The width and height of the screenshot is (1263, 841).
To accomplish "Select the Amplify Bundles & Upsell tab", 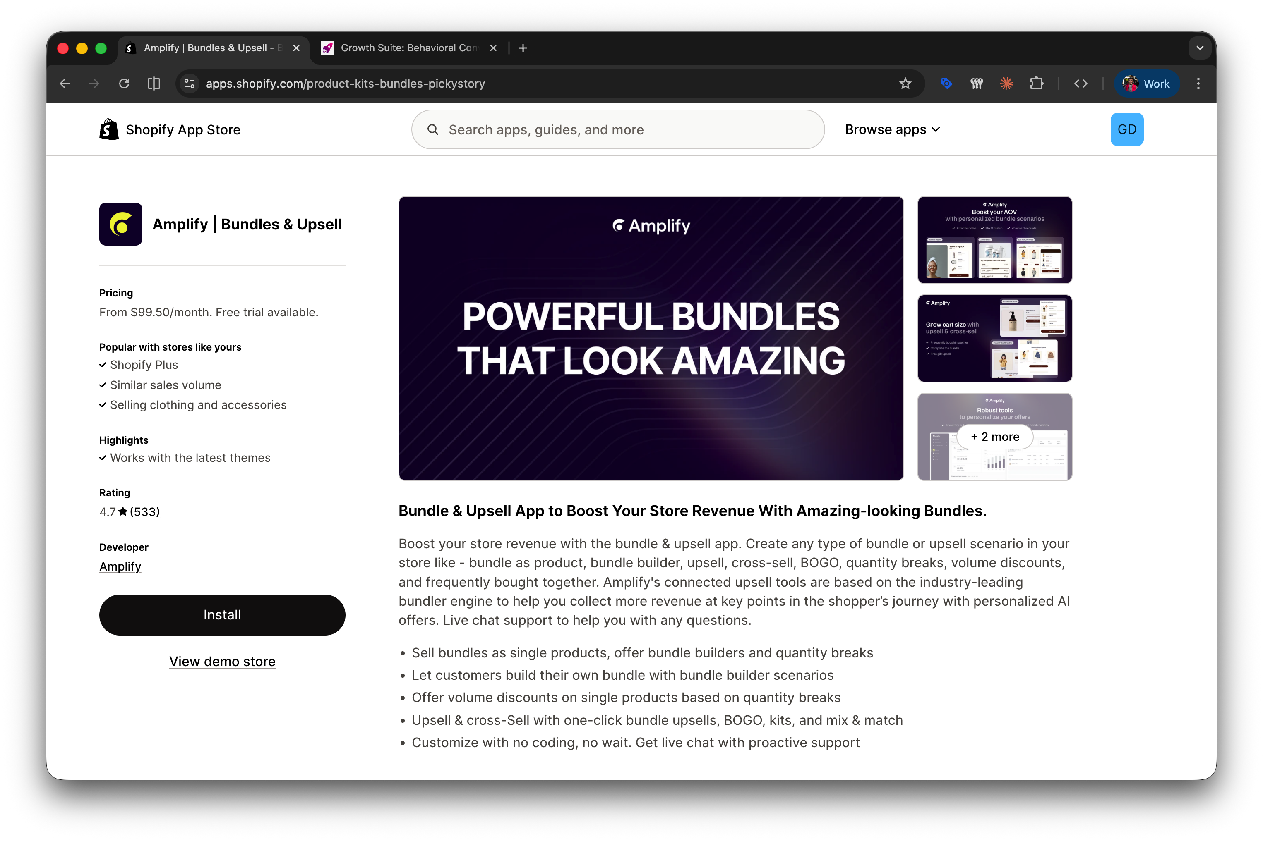I will tap(209, 48).
